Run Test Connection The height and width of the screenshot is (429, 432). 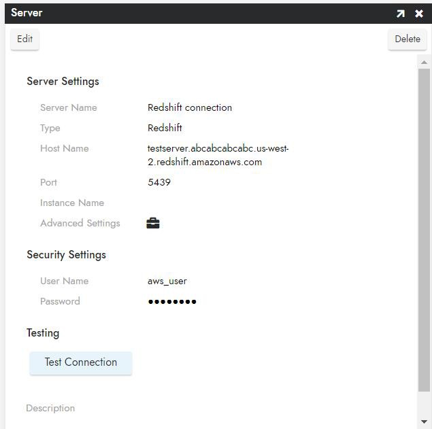point(81,362)
